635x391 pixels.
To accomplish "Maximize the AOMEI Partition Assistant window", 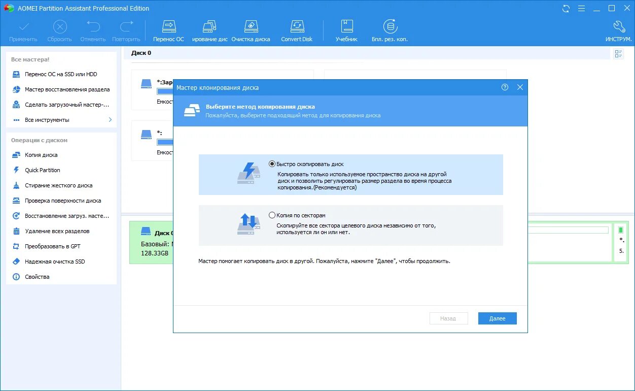I will coord(611,8).
